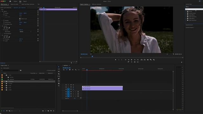
Task: Toggle Position animation stopwatch
Action: (x=4, y=13)
